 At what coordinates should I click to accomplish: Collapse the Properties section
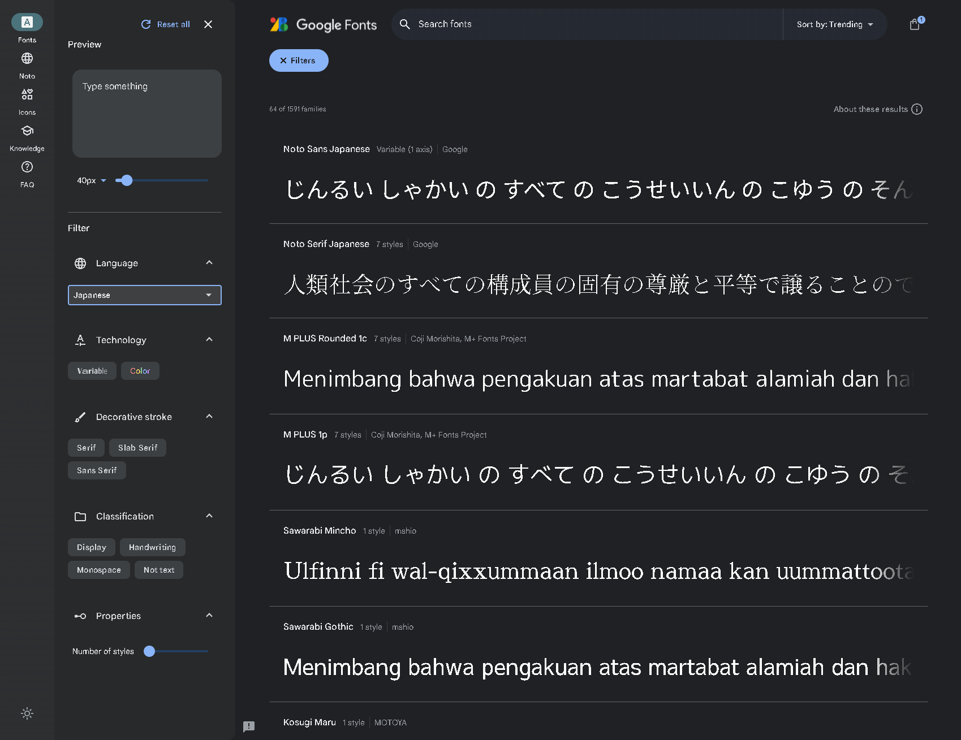(209, 616)
